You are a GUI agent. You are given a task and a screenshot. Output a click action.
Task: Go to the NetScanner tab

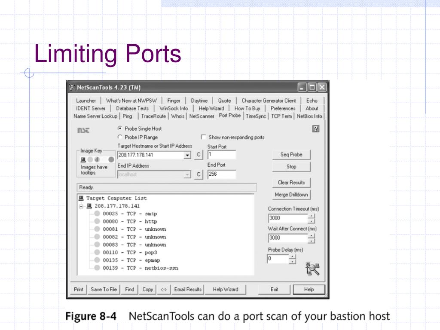(202, 116)
